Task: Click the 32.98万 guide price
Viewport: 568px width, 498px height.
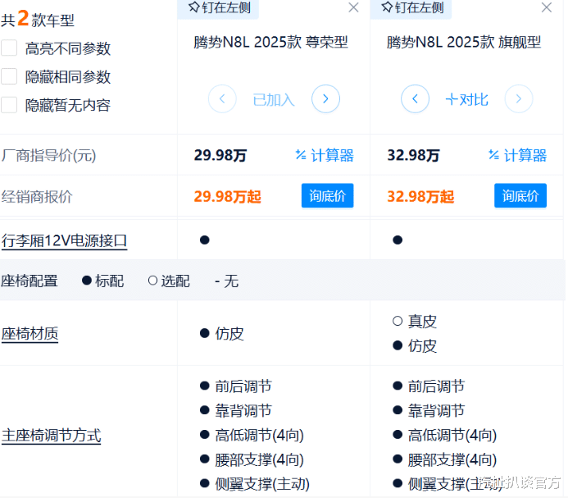Action: tap(413, 155)
